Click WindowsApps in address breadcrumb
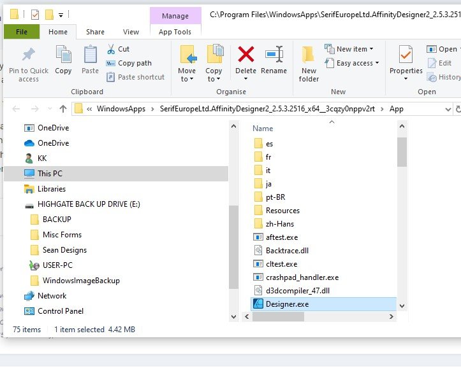This screenshot has width=461, height=371. tap(121, 109)
